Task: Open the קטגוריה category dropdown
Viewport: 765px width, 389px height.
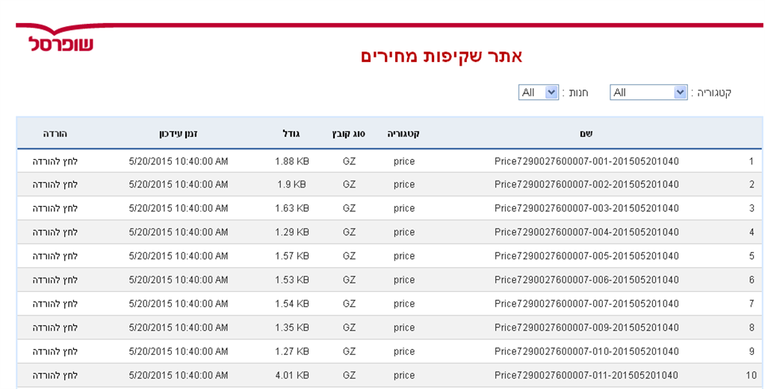Action: (648, 93)
